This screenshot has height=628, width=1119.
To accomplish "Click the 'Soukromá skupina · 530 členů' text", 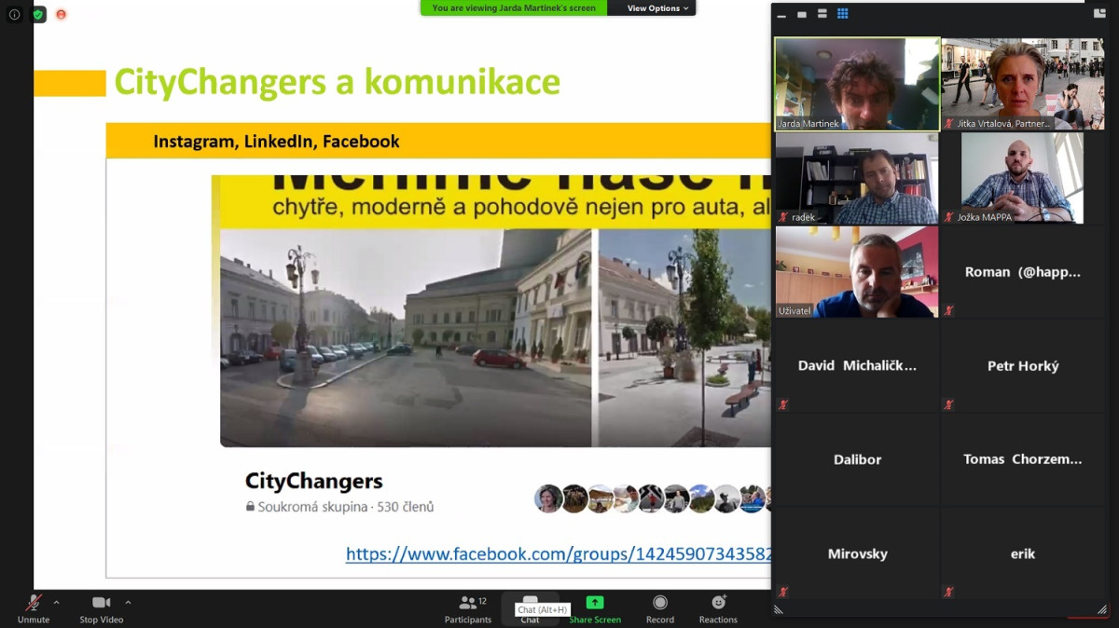I will (x=340, y=507).
